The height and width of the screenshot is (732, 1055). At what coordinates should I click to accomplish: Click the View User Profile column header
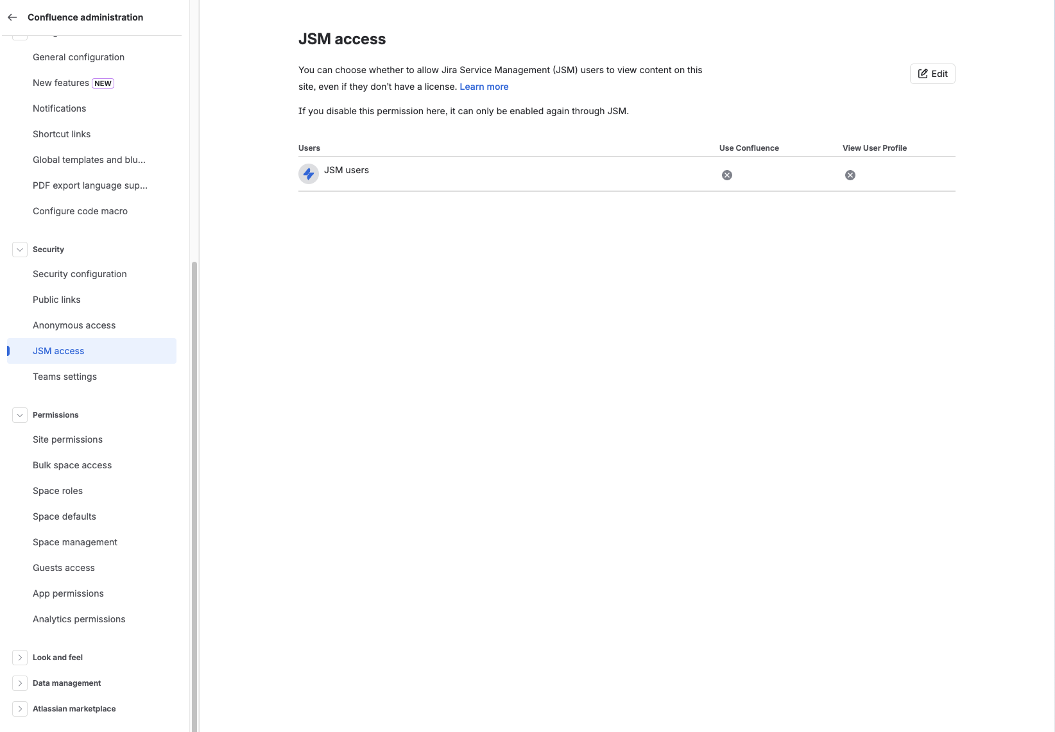pyautogui.click(x=875, y=148)
